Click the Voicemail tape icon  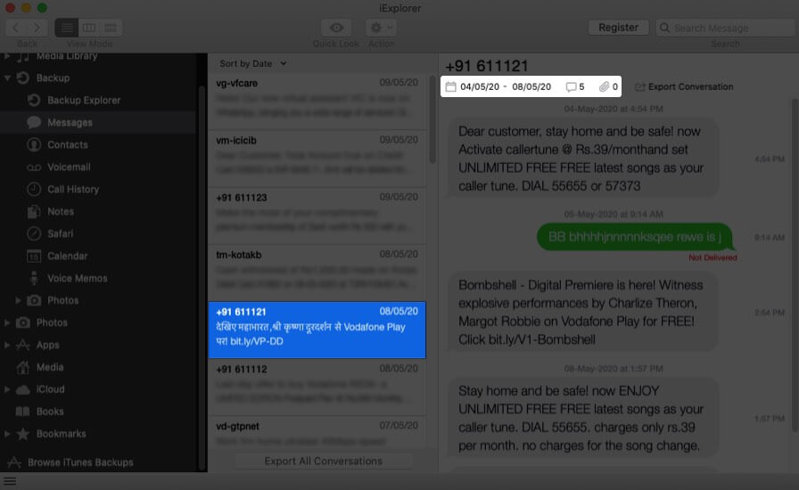tap(34, 167)
